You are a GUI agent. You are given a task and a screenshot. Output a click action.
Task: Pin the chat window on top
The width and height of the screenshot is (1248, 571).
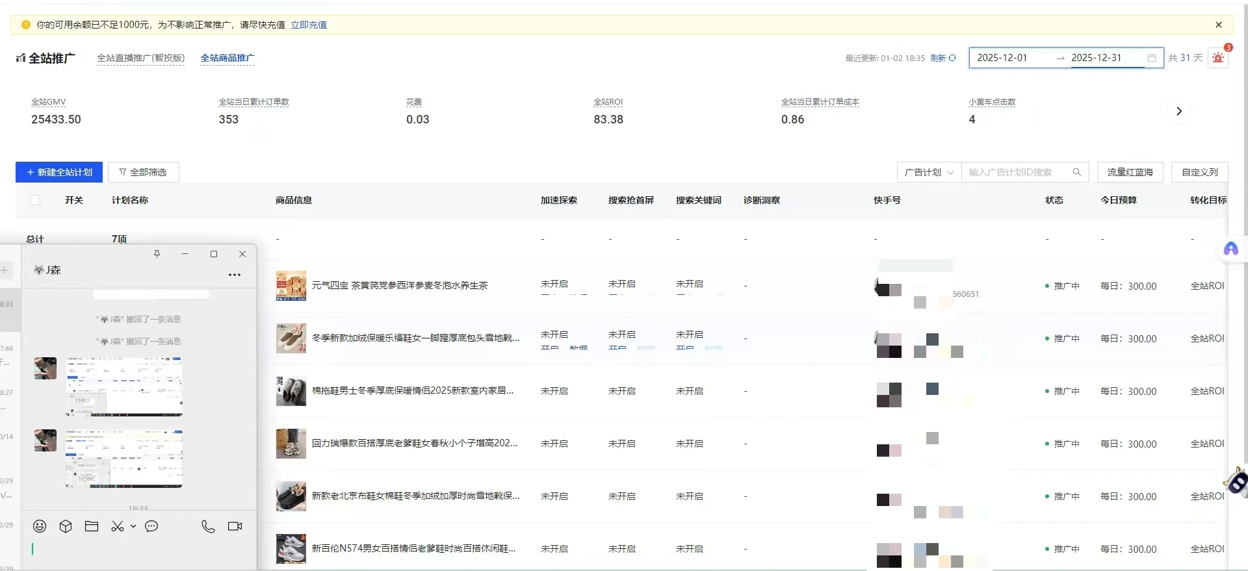157,254
